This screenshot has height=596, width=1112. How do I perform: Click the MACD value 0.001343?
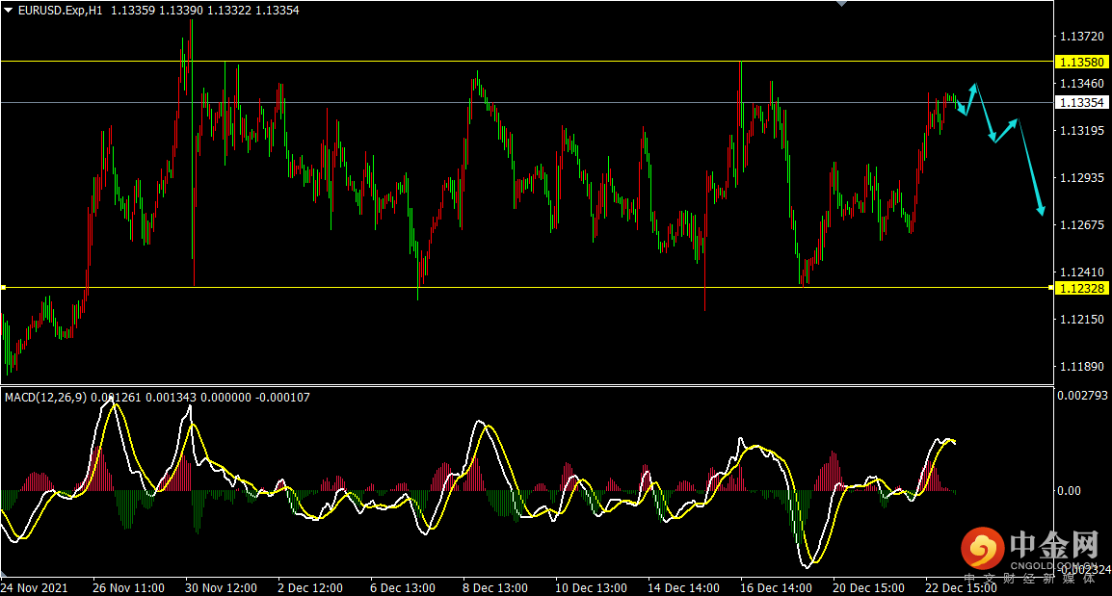pos(171,398)
